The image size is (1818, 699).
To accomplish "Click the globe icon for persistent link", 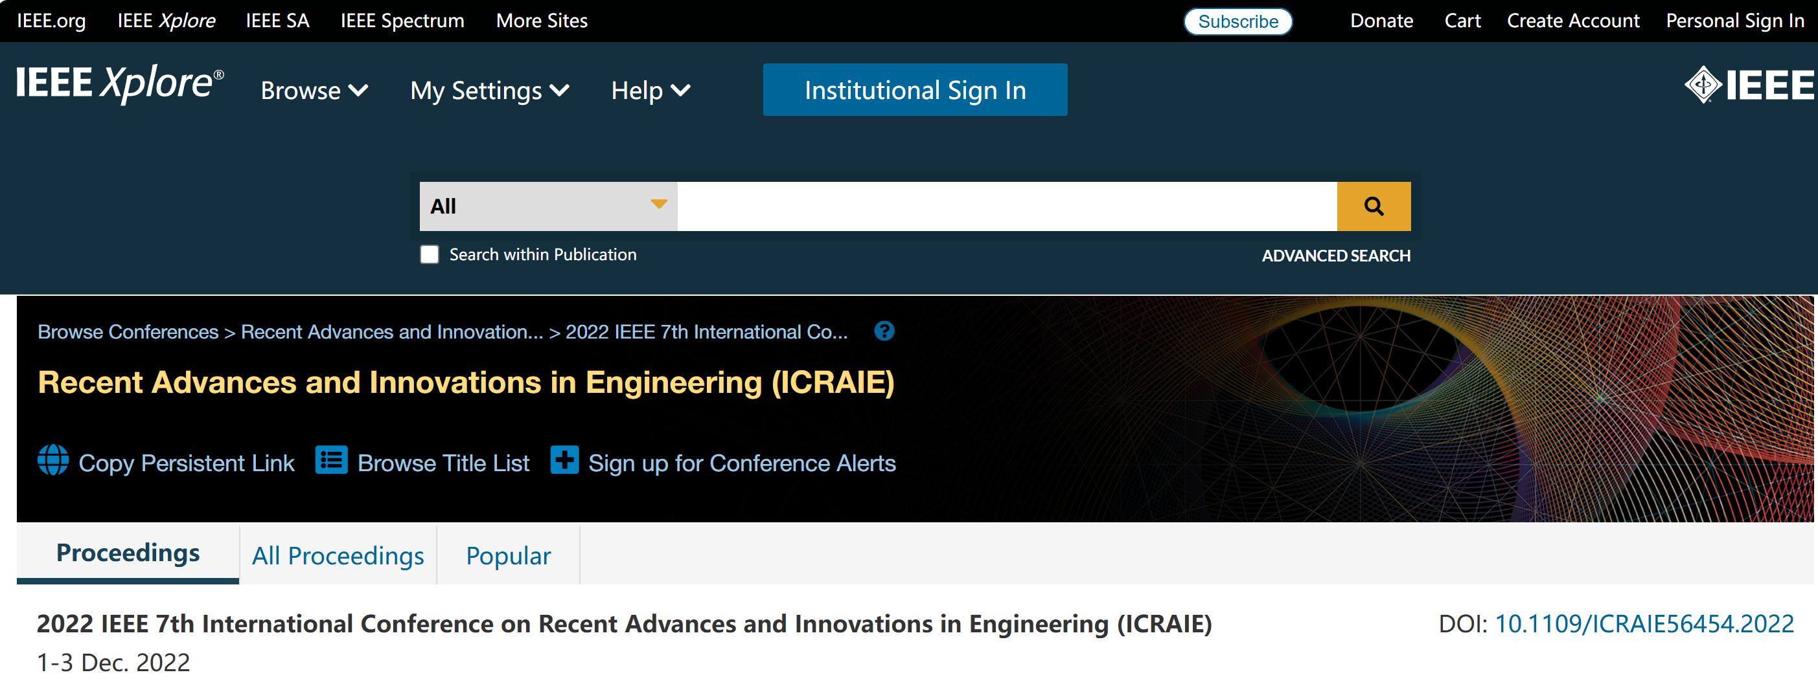I will pyautogui.click(x=53, y=461).
